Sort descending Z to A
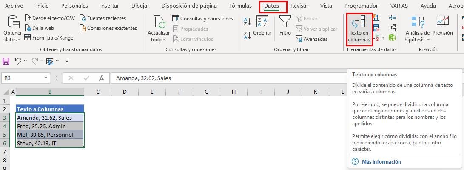 tap(248, 35)
